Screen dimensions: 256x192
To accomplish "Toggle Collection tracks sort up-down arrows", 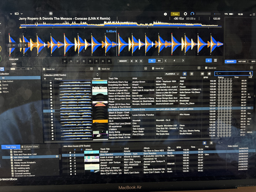I will 98,75.
